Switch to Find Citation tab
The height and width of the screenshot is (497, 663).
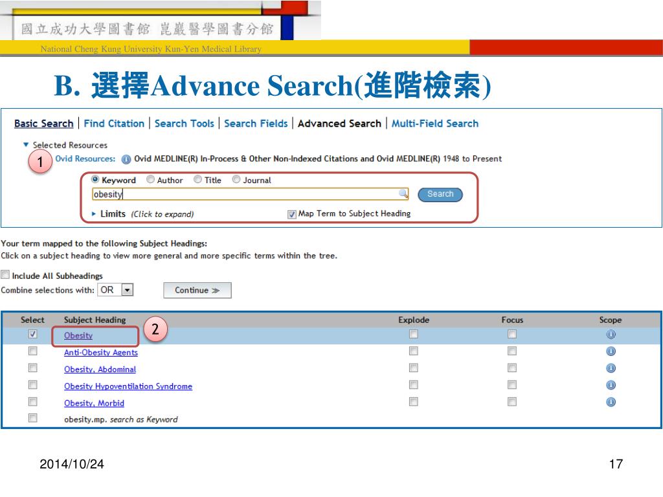(114, 124)
